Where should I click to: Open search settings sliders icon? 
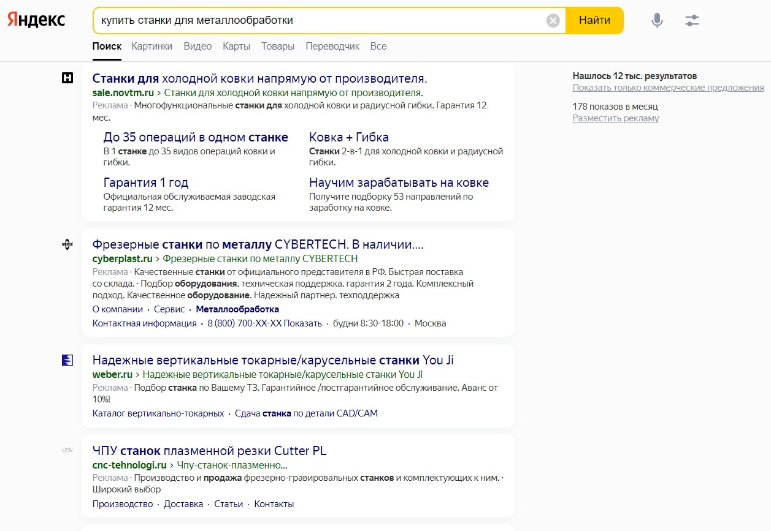tap(692, 21)
